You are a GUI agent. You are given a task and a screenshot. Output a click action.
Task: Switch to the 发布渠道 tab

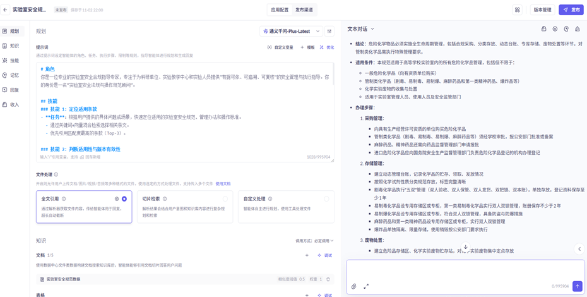[304, 10]
